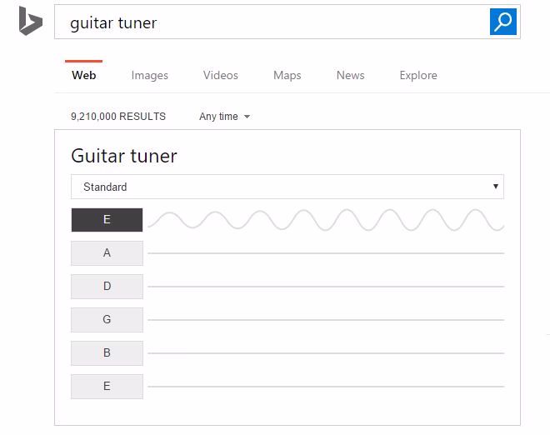The width and height of the screenshot is (550, 435).
Task: Play the D string note
Action: pyautogui.click(x=107, y=287)
